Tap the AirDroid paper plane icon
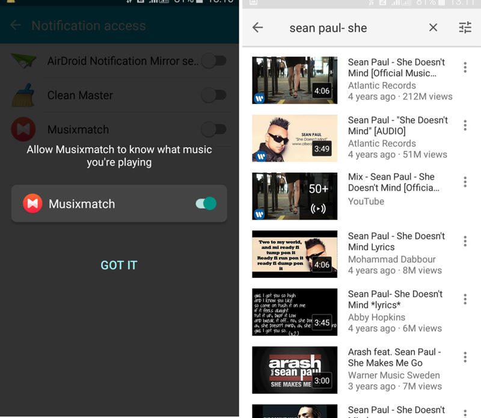 23,61
